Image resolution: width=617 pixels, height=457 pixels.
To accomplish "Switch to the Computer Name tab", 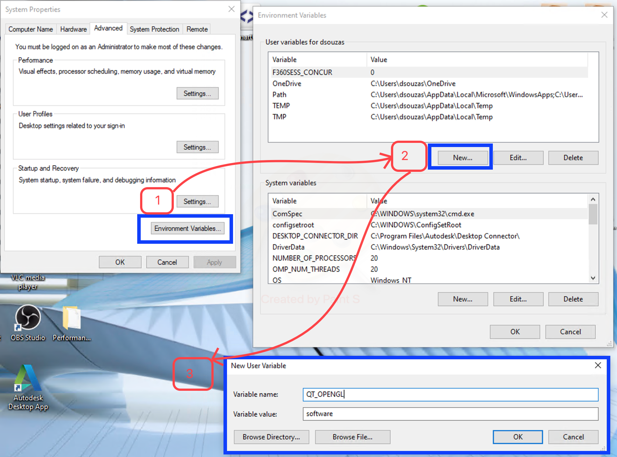I will [x=31, y=29].
